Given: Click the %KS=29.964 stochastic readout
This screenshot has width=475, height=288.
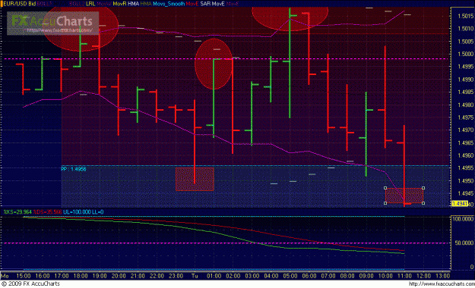Looking at the screenshot, I should [17, 212].
